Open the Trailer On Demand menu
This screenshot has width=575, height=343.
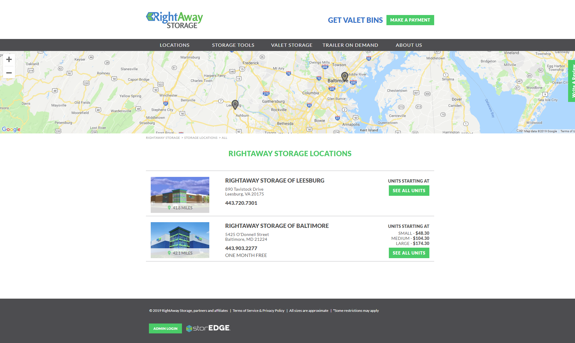click(x=350, y=45)
